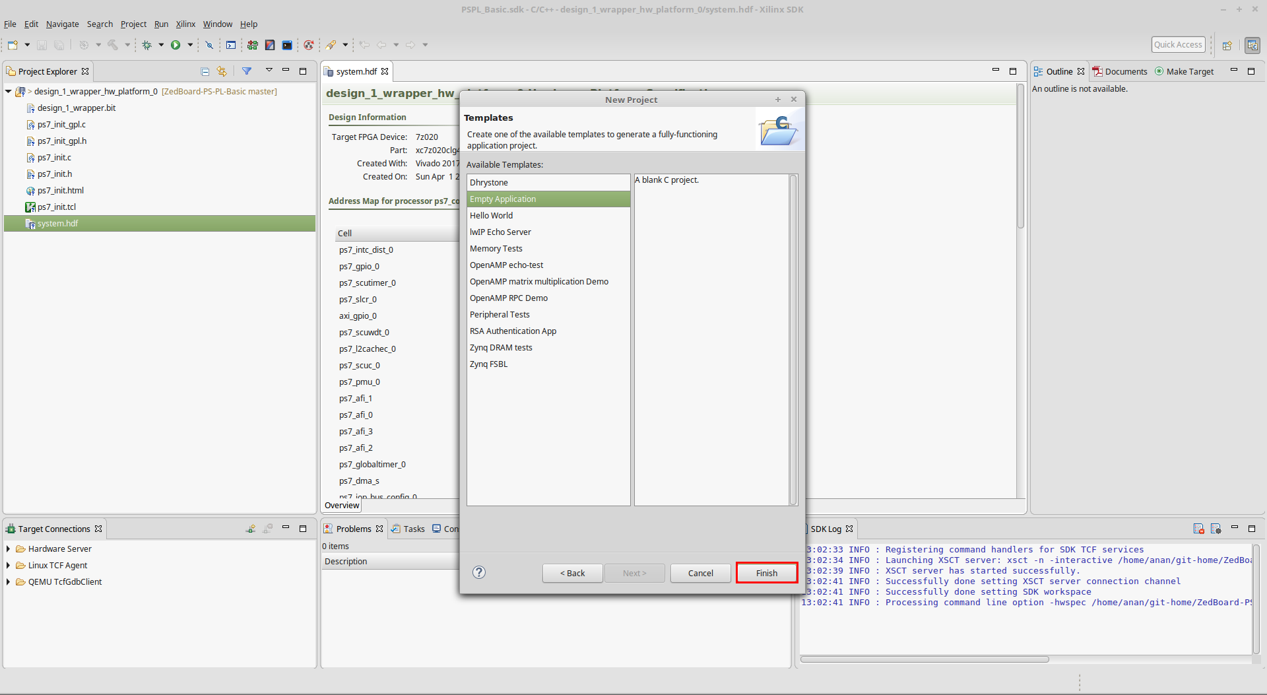The width and height of the screenshot is (1267, 695).
Task: Collapse the design_1_wrapper_hw_platform_0 tree node
Action: tap(8, 92)
